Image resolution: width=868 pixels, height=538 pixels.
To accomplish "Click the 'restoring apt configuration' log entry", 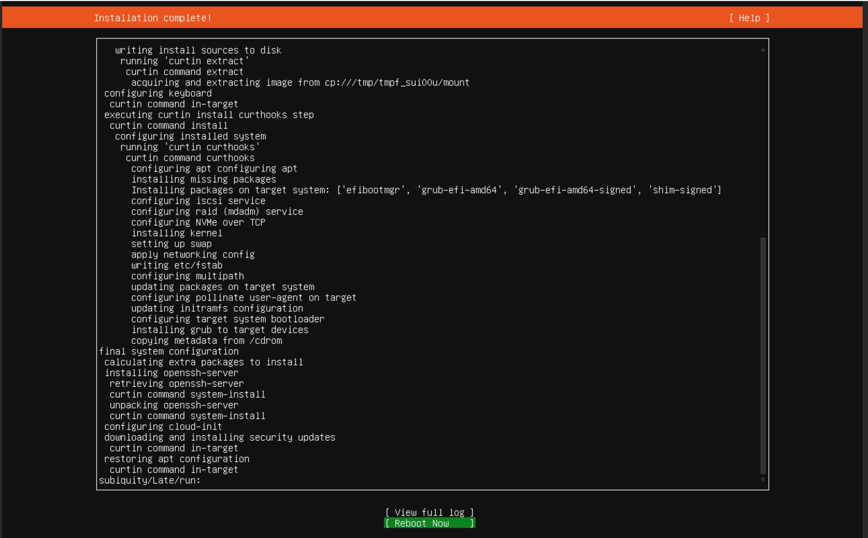I will 177,459.
